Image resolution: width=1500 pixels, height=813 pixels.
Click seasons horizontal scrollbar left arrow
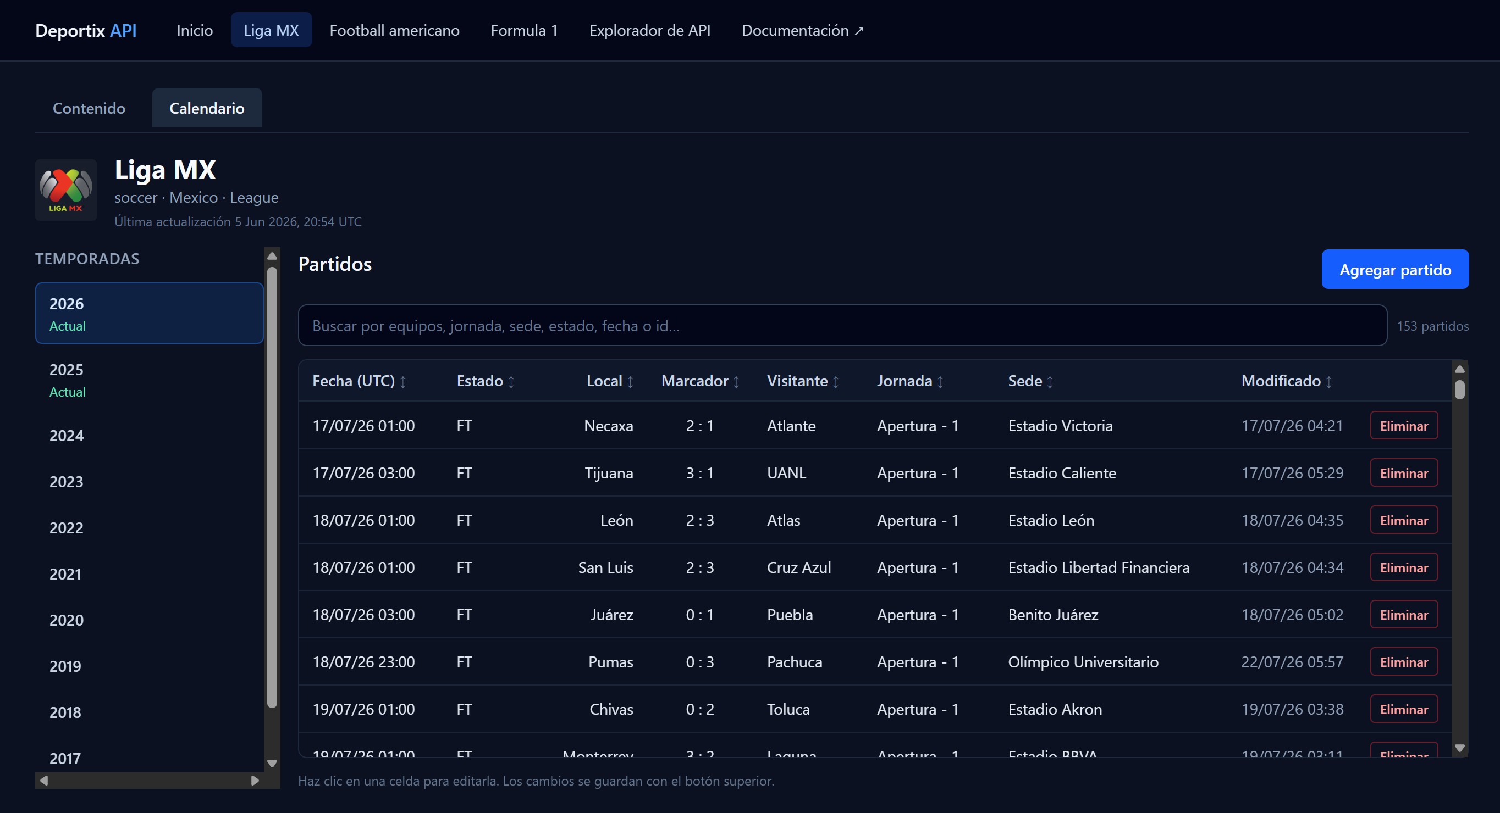point(43,781)
